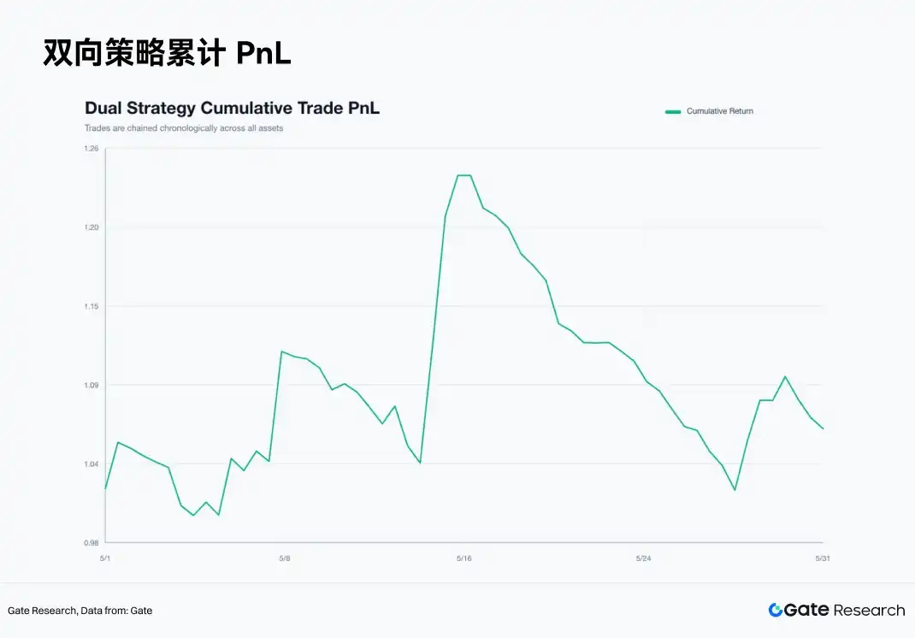Image resolution: width=915 pixels, height=638 pixels.
Task: Click the Gate Research logo icon
Action: point(776,610)
